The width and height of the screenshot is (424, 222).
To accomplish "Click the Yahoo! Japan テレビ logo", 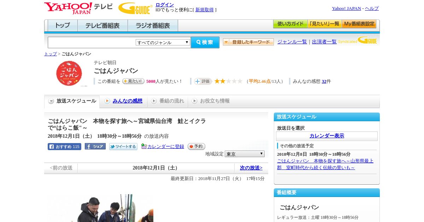I will pos(78,8).
